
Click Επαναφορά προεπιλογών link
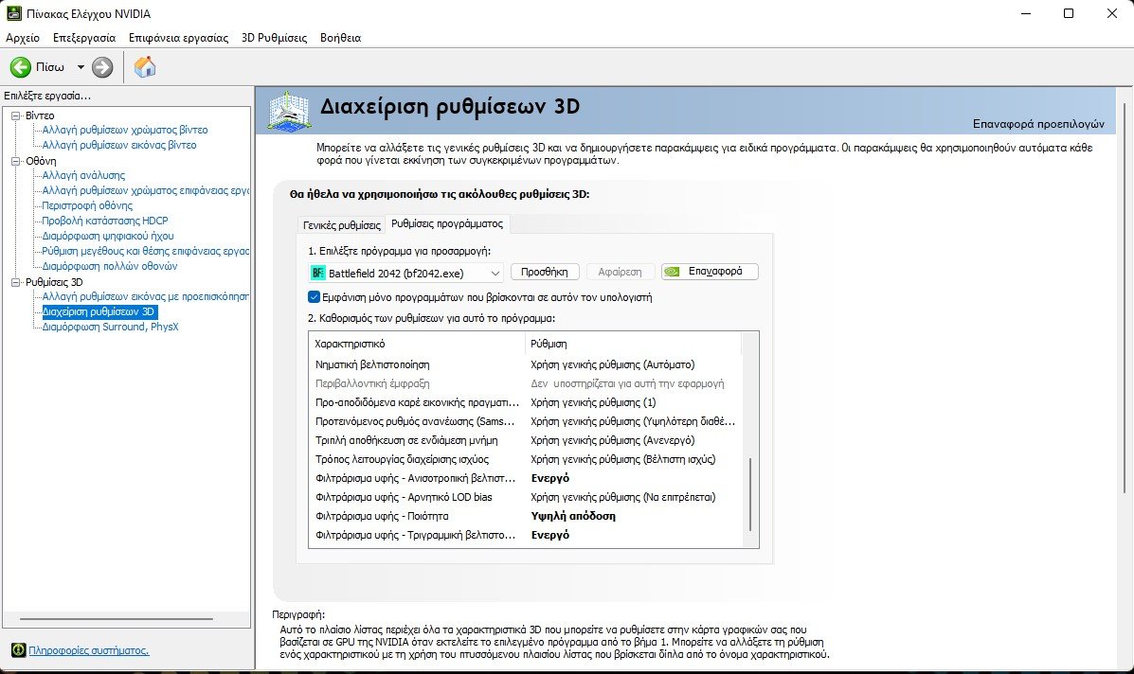(1038, 123)
